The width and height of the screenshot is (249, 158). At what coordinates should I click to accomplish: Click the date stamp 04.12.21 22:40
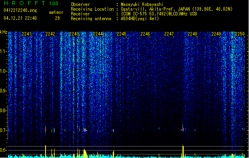point(20,18)
